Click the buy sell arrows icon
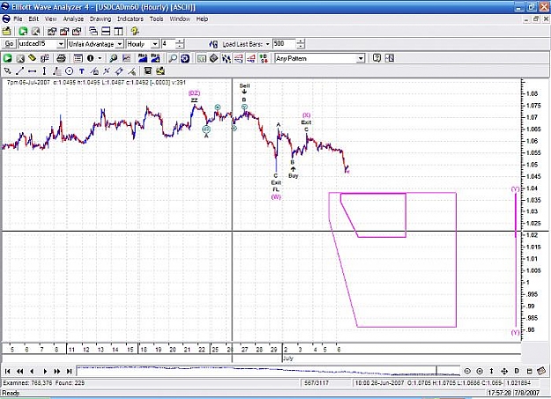 tap(264, 58)
